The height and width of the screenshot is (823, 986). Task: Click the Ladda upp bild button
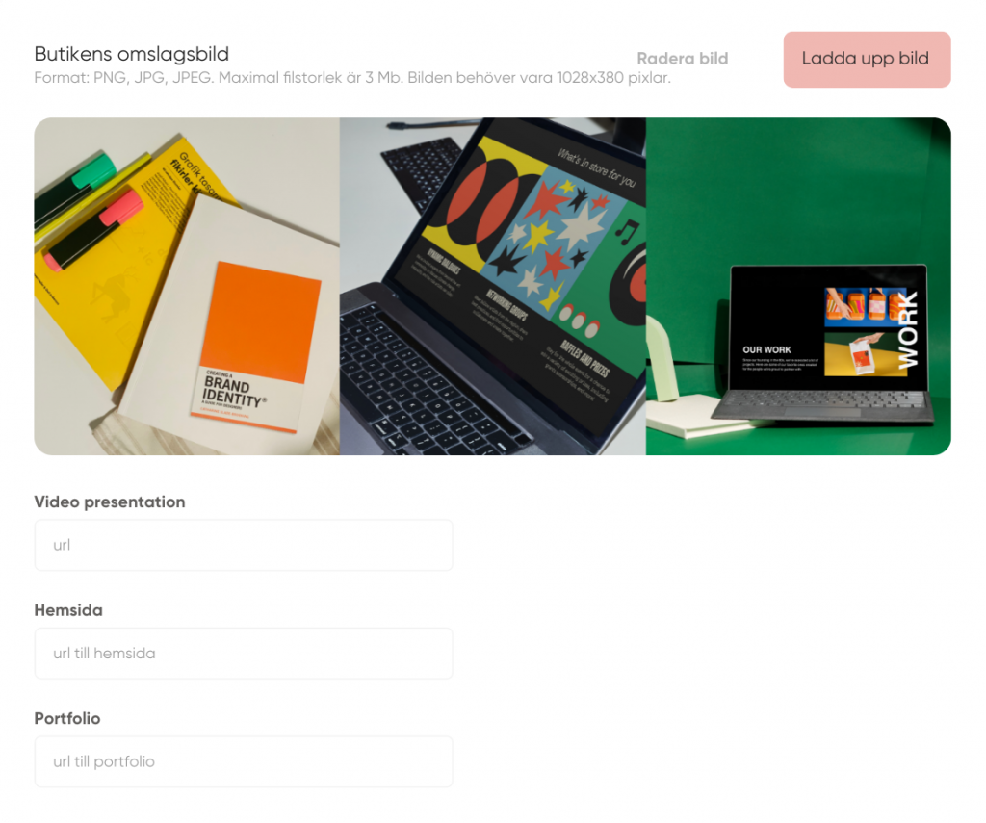coord(867,59)
